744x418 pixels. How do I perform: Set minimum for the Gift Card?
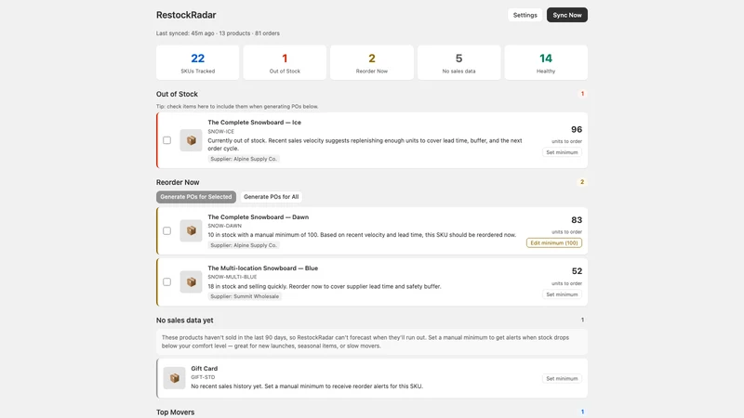[x=562, y=379]
